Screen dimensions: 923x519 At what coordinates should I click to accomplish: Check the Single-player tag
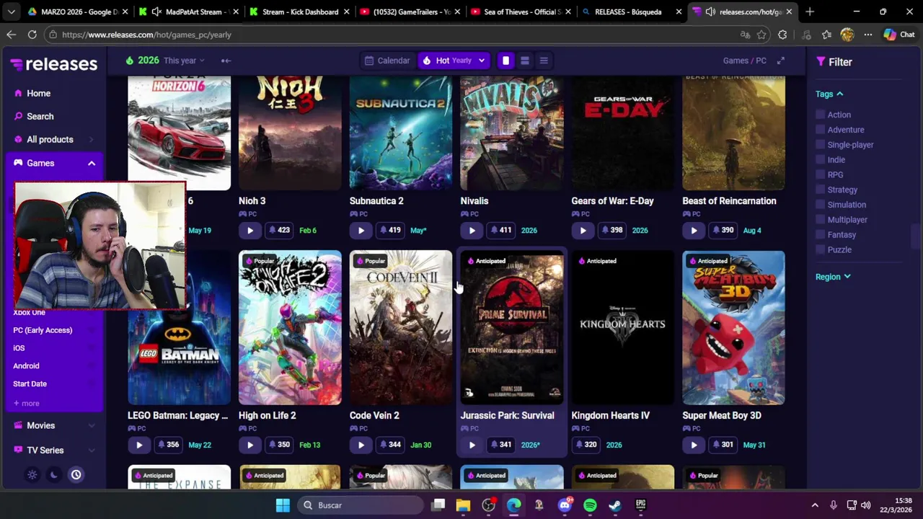point(820,145)
